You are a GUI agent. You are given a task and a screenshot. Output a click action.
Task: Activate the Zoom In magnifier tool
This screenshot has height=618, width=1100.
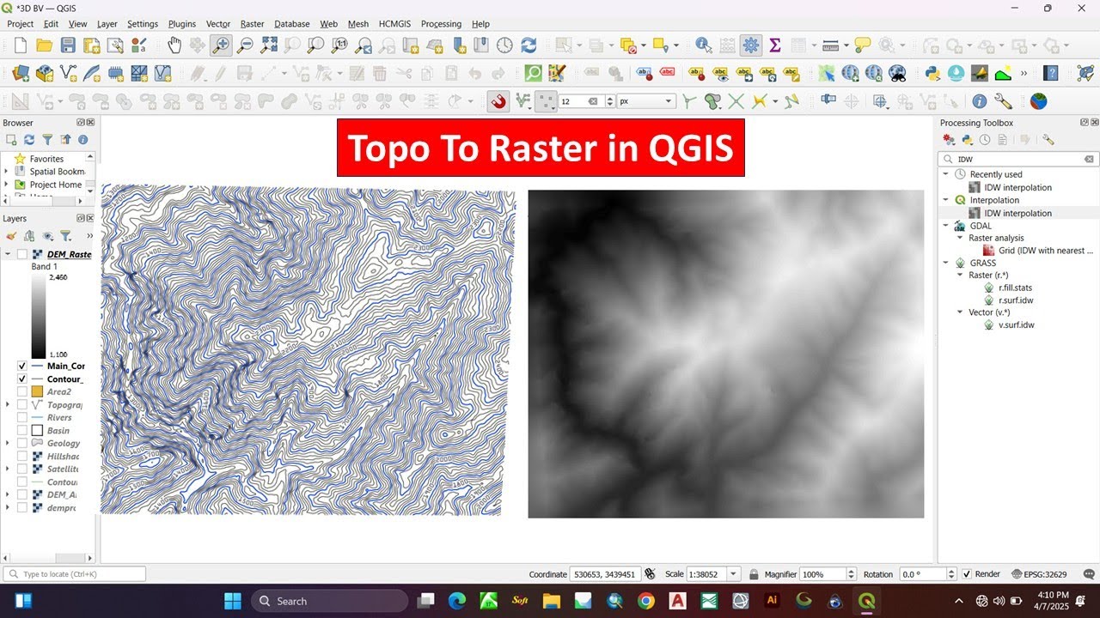(221, 45)
